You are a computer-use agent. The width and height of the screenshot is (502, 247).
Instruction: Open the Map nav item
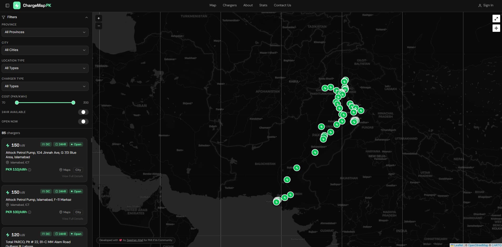[213, 5]
